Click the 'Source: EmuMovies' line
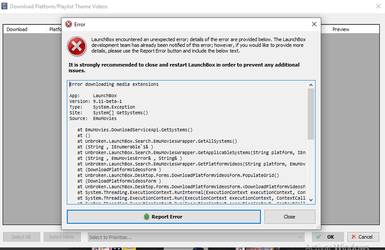The width and height of the screenshot is (385, 250). [93, 118]
